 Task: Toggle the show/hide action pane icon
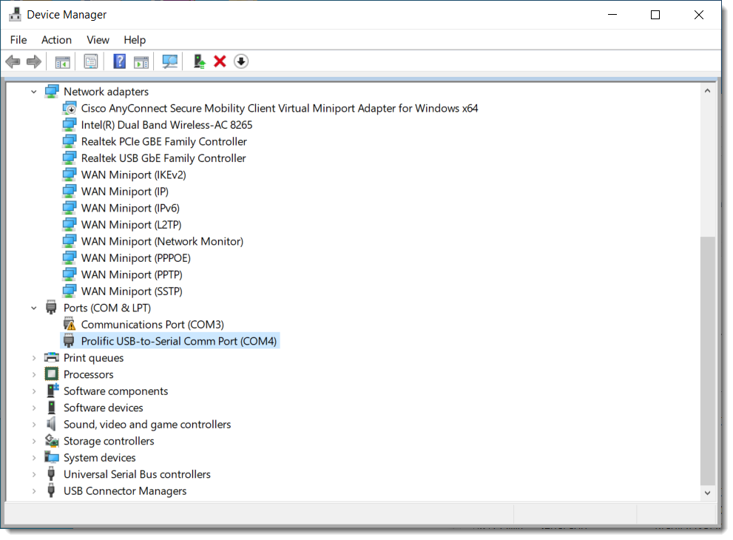coord(141,61)
